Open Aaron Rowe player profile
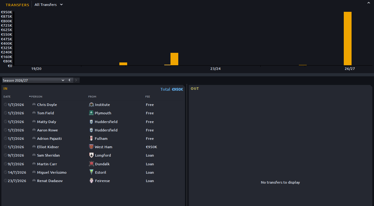Viewport: 374px width, 206px height. pos(47,130)
